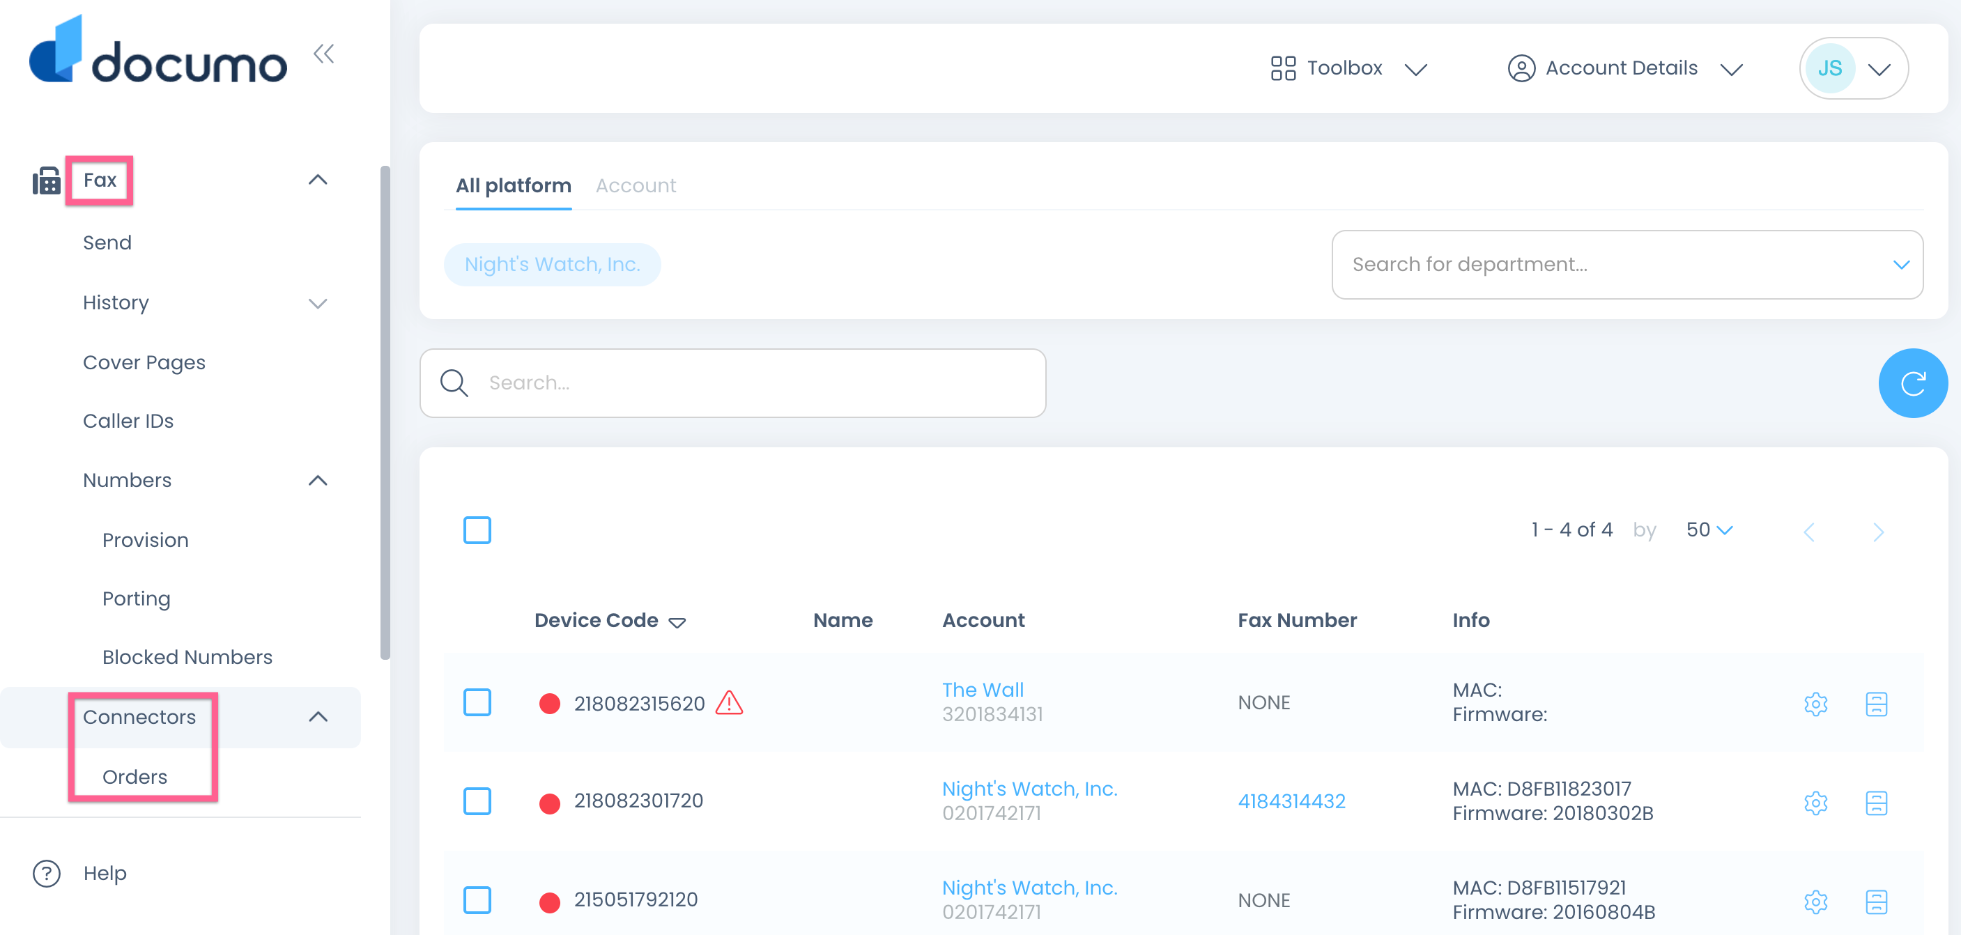
Task: Open Cover Pages in sidebar
Action: [144, 362]
